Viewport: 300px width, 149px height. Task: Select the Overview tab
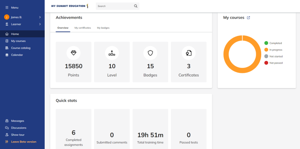pos(63,28)
